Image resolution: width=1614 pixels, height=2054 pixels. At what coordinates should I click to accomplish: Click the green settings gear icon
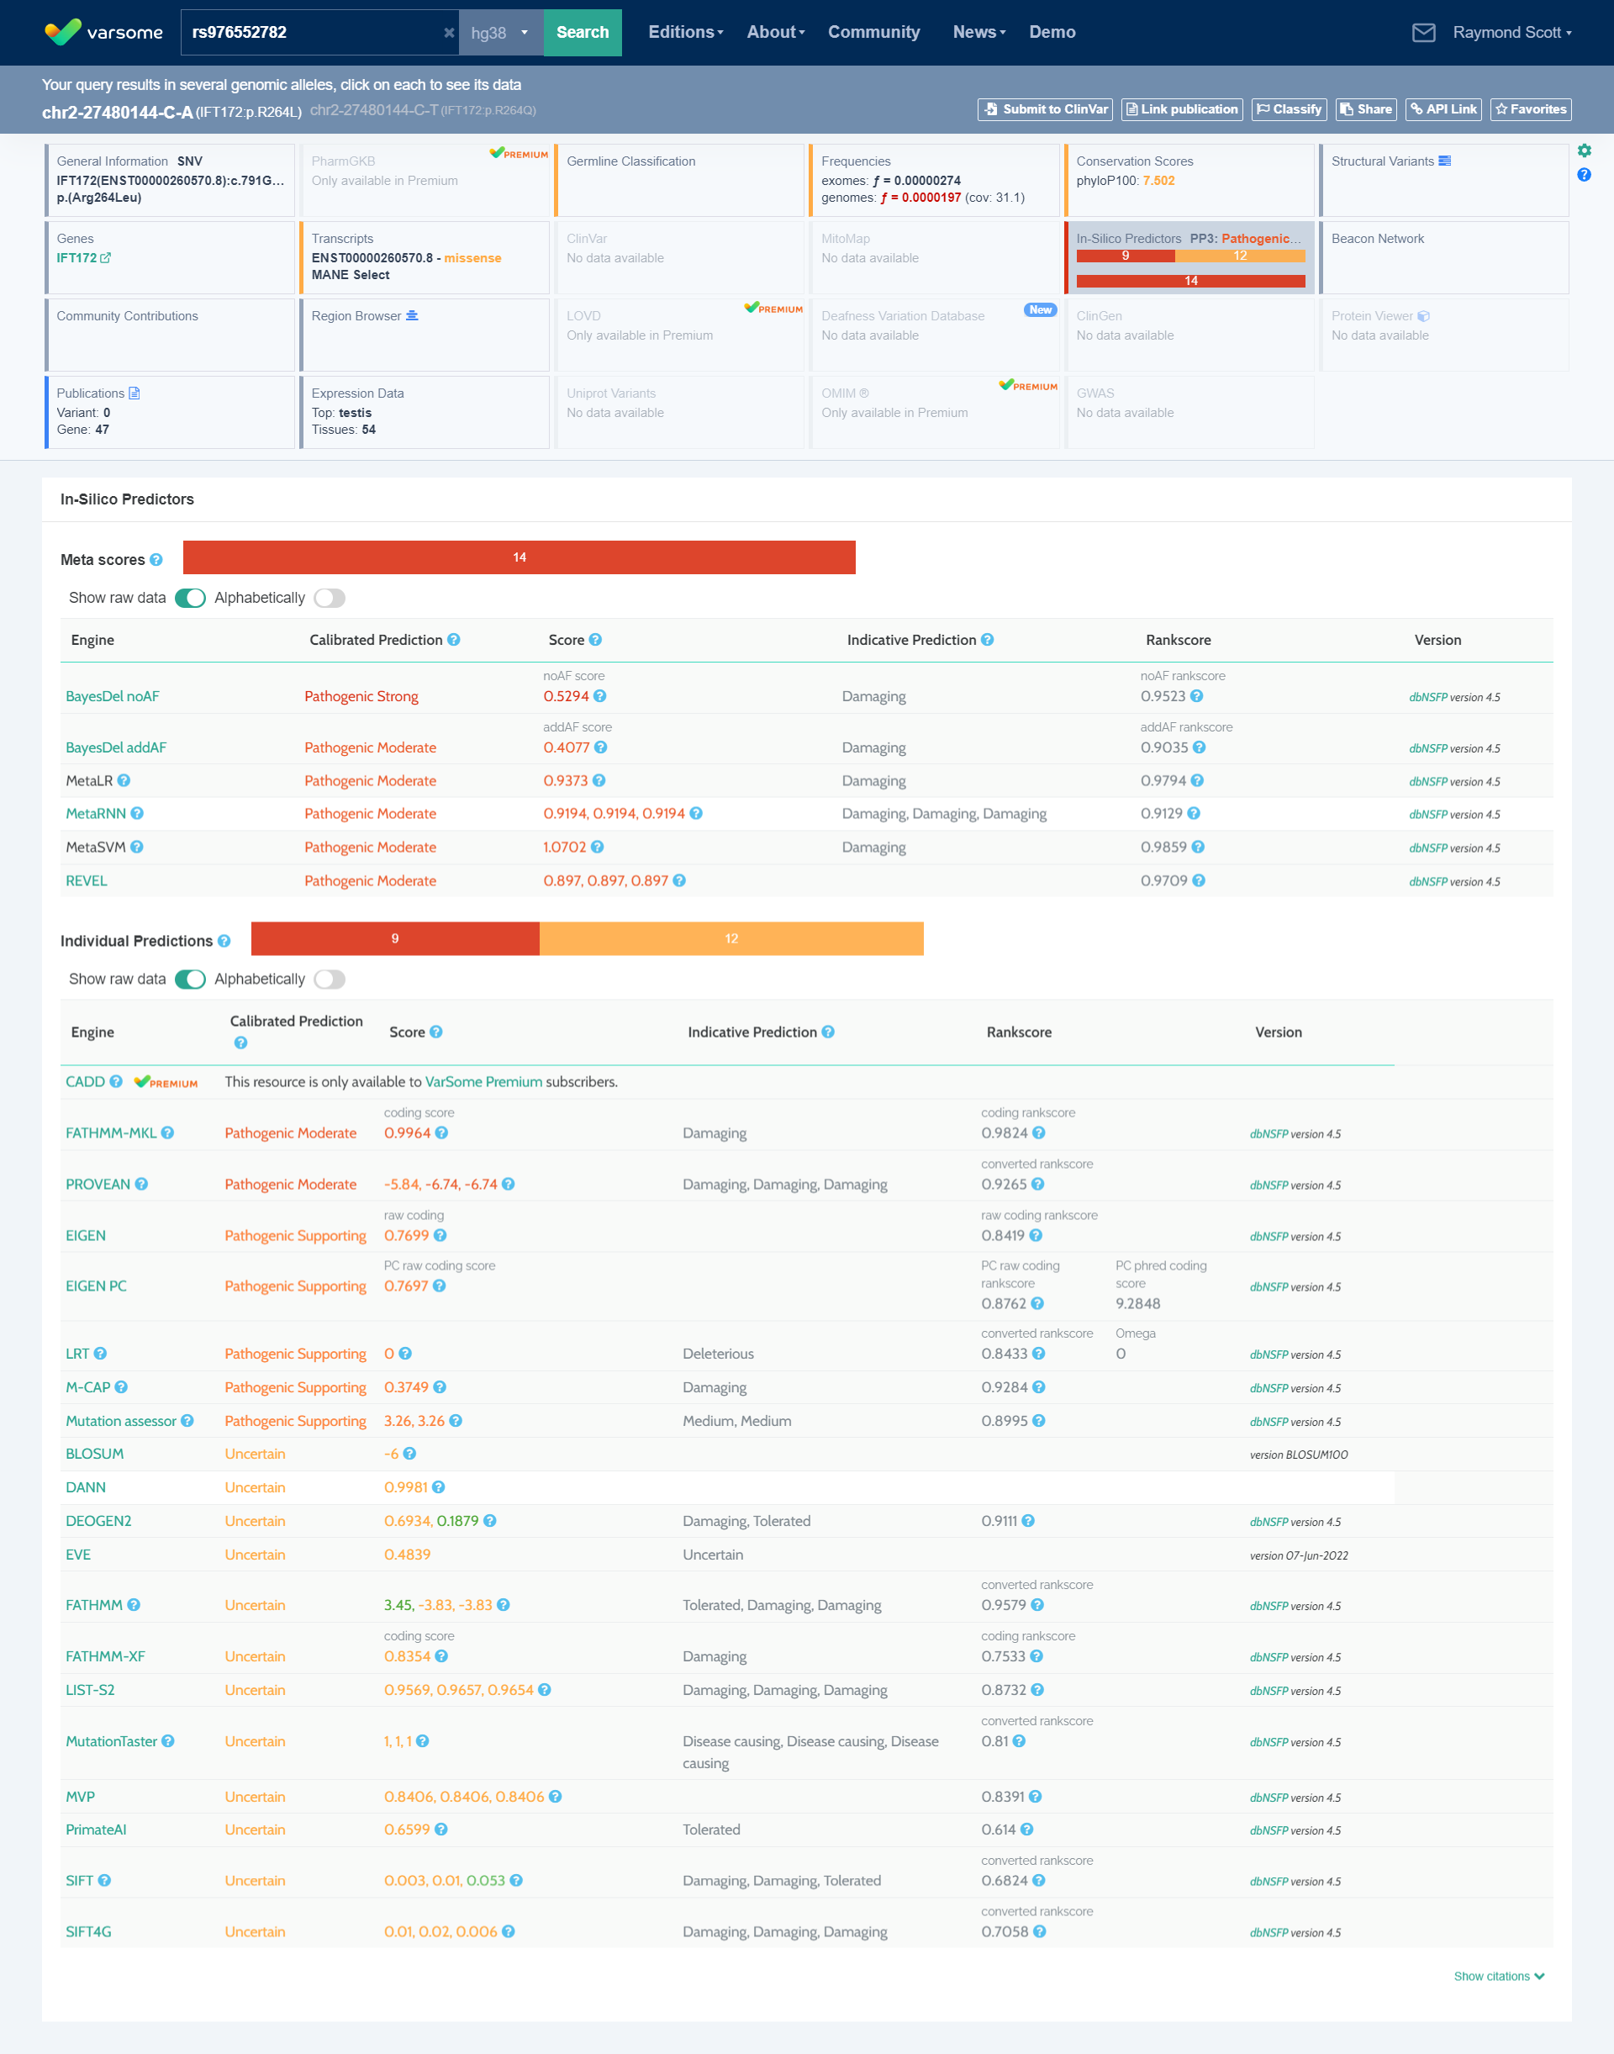tap(1584, 151)
